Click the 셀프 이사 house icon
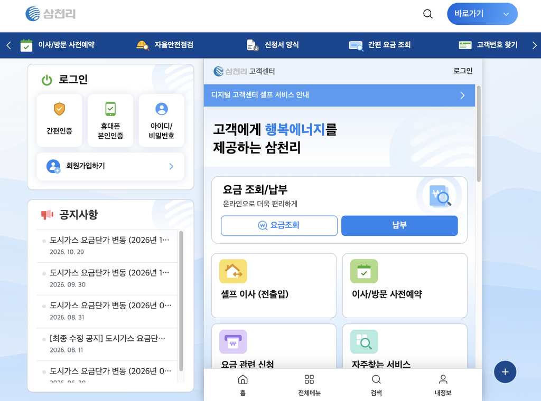Screen dimensions: 541x401 [233, 271]
